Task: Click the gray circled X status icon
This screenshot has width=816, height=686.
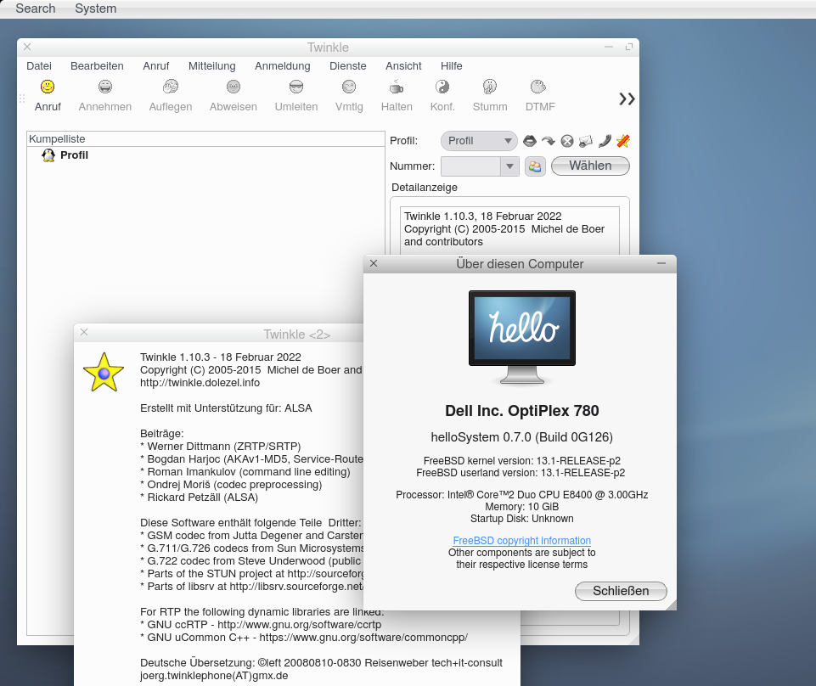Action: click(x=567, y=141)
